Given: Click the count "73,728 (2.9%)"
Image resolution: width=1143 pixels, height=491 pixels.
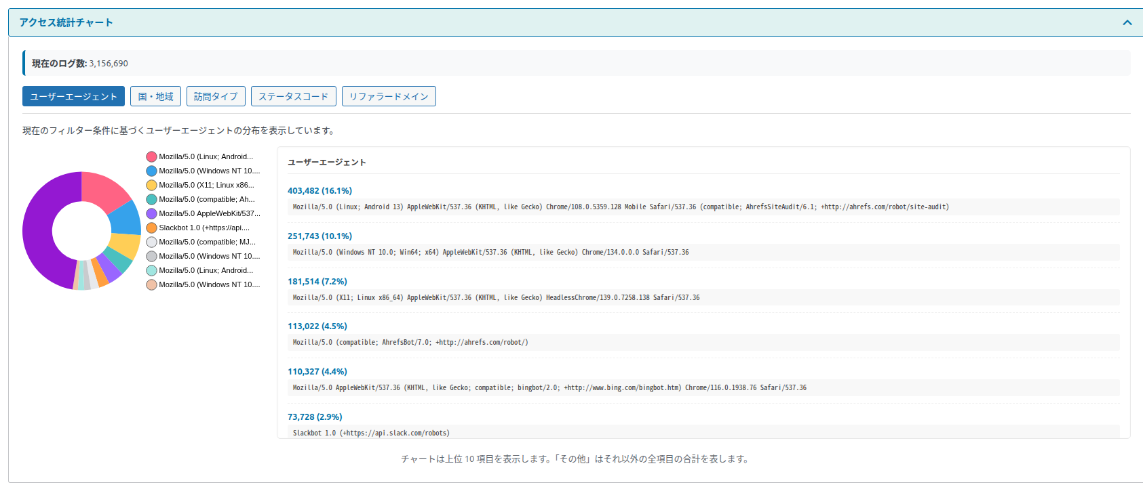Looking at the screenshot, I should 315,417.
